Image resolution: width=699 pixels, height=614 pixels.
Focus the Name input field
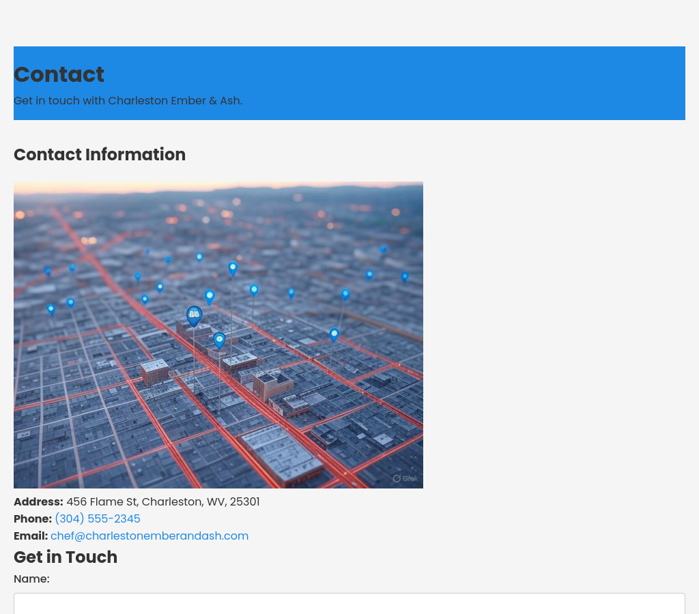[x=349, y=604]
